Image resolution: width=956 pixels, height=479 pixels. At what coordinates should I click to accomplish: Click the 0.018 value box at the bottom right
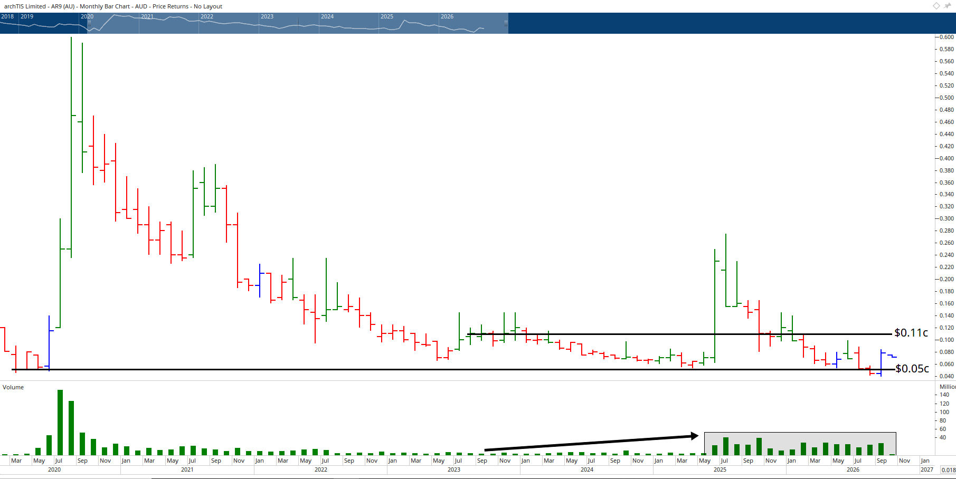(x=949, y=470)
